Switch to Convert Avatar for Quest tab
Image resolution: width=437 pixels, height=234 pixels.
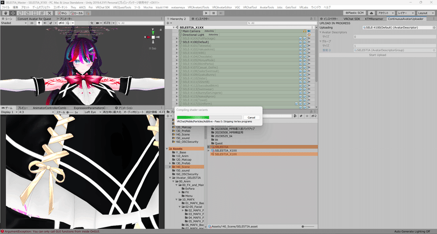click(34, 19)
